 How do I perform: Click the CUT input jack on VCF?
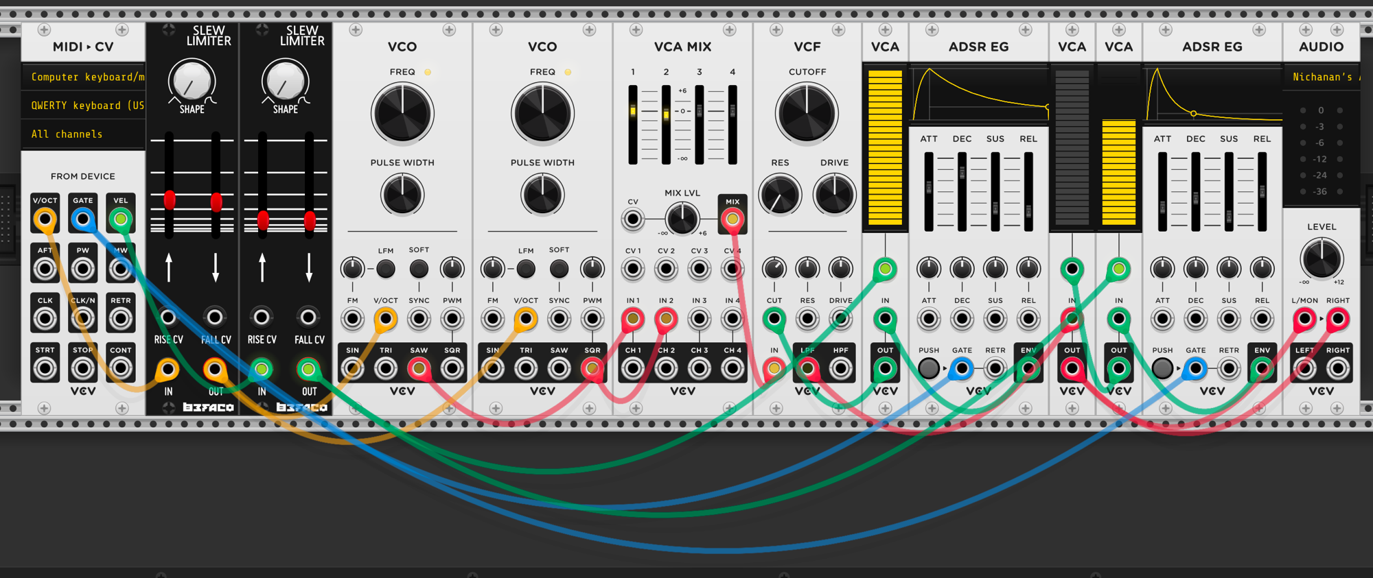[774, 319]
